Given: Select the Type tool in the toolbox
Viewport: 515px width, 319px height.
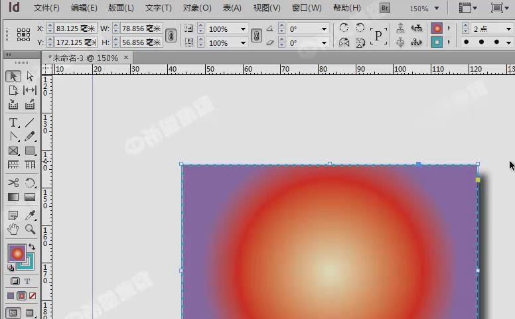Looking at the screenshot, I should [13, 123].
